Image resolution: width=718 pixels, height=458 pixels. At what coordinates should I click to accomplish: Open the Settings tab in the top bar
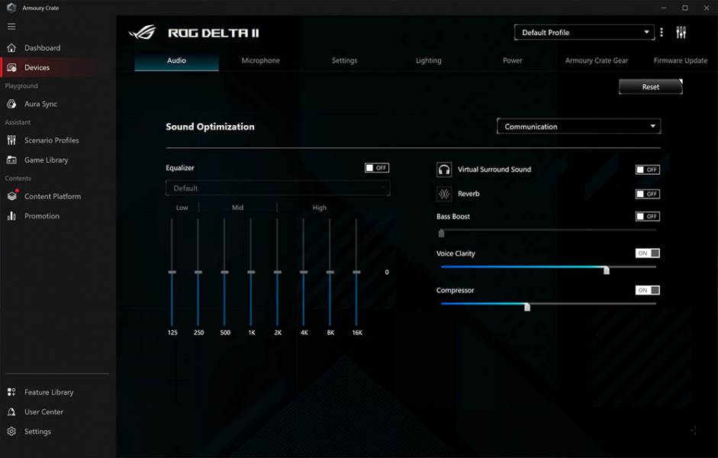point(344,60)
